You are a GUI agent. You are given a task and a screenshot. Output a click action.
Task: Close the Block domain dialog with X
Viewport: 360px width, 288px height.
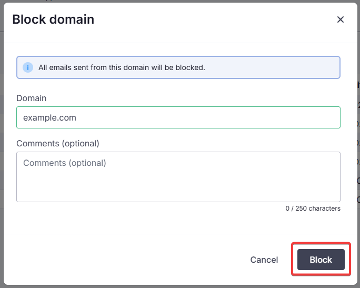point(340,19)
